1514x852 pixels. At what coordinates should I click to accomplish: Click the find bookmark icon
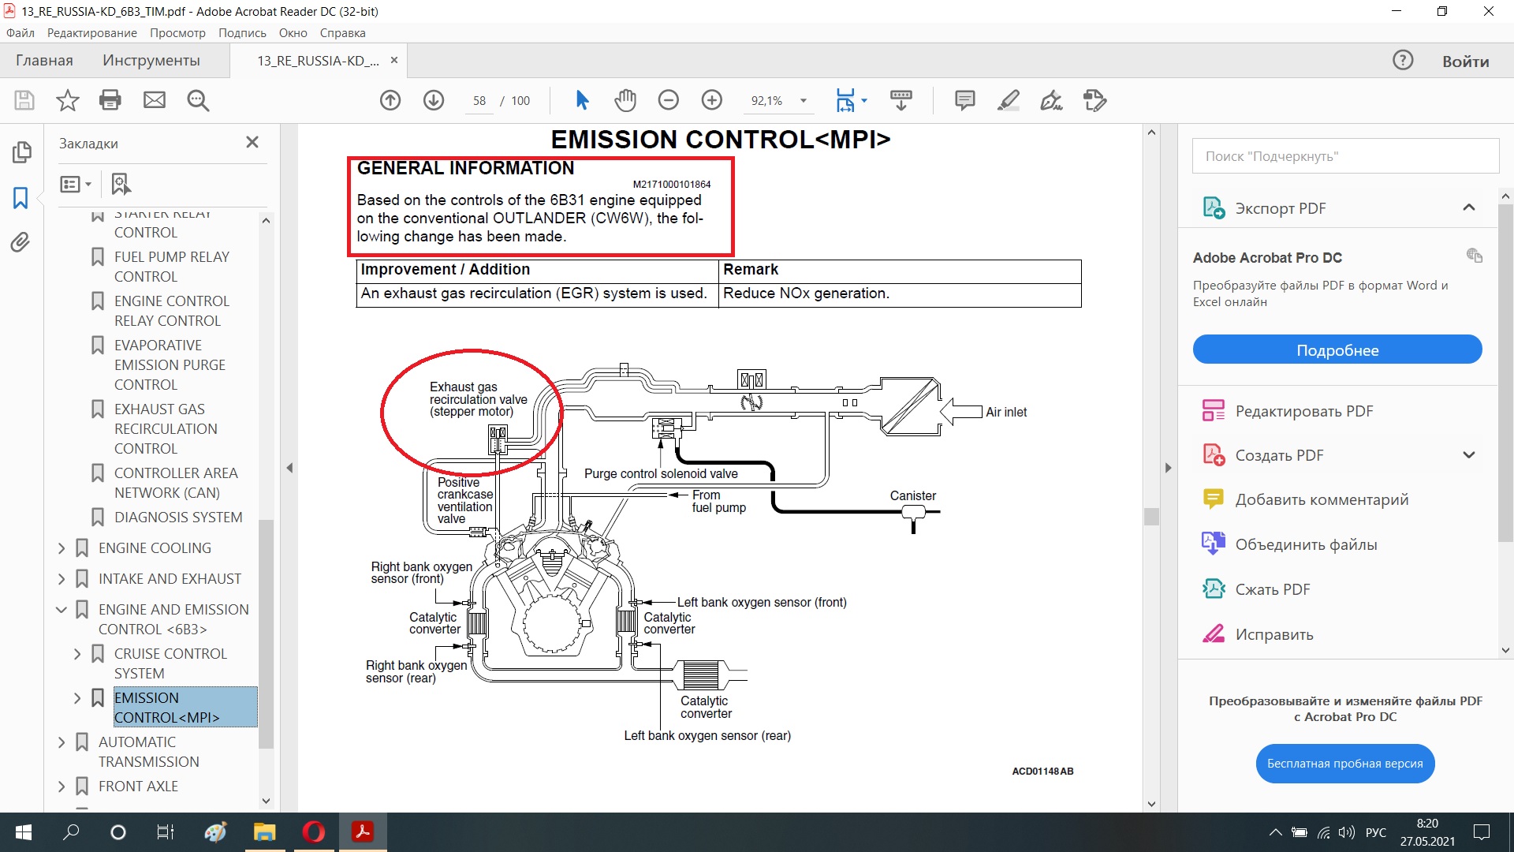pyautogui.click(x=120, y=184)
